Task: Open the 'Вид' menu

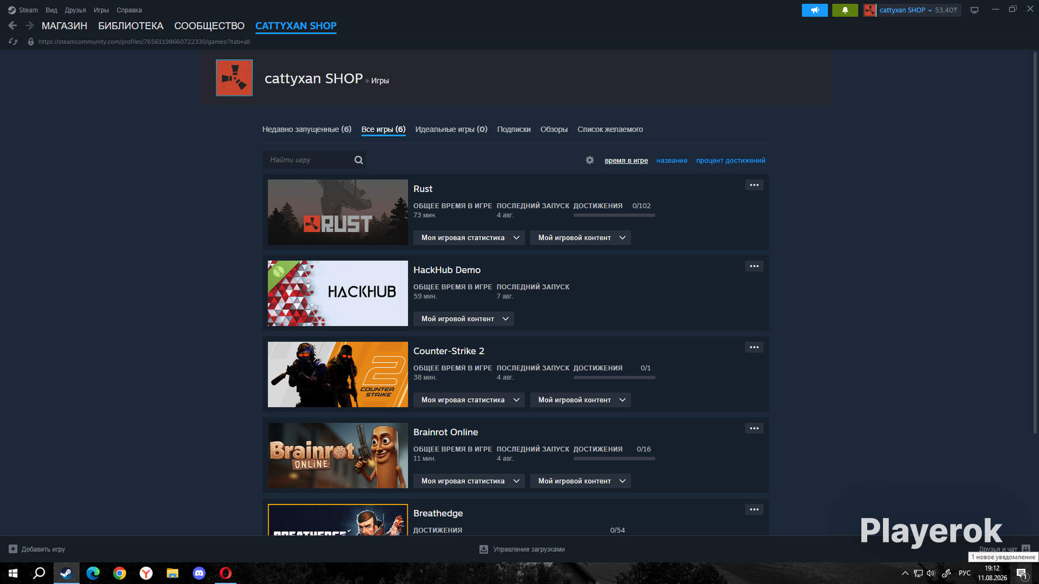Action: (x=51, y=10)
